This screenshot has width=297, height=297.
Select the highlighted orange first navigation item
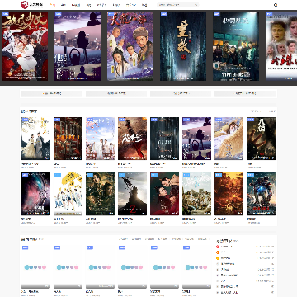pyautogui.click(x=53, y=5)
